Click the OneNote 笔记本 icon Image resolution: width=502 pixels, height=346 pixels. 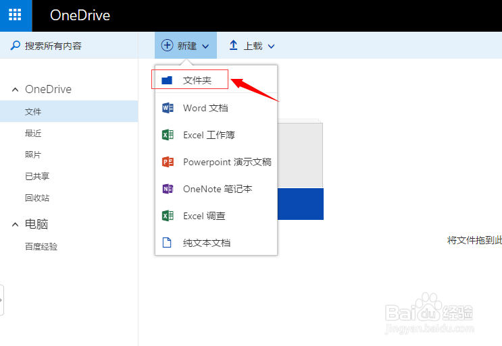point(168,189)
